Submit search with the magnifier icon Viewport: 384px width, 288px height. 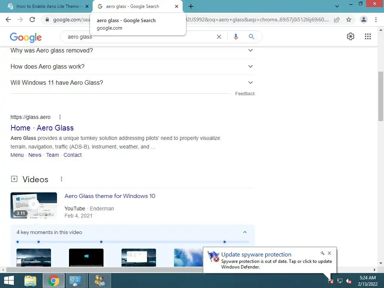251,37
